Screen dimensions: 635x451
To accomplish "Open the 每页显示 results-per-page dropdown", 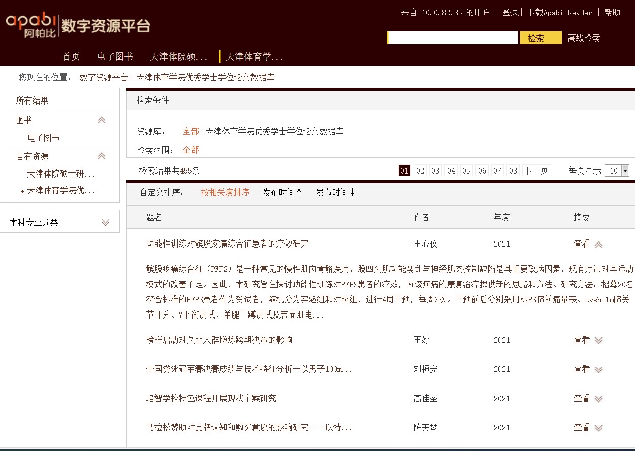I will click(x=625, y=170).
